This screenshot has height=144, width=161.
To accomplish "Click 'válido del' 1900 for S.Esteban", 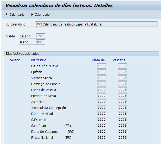I will pos(102,120).
